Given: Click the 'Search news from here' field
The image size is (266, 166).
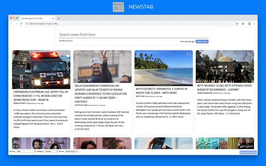Looking at the screenshot, I should [x=134, y=35].
